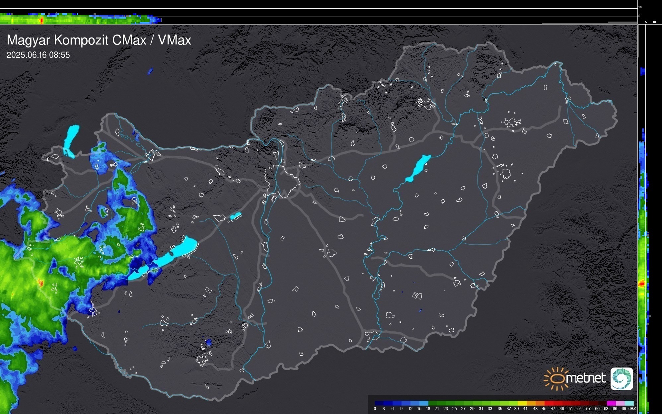The width and height of the screenshot is (662, 414).
Task: Select the Magyar Kompozit CMax / VMax title
Action: click(99, 40)
